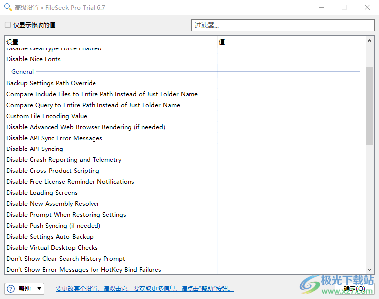Select Don't Show Clear Search History Prompt row
The width and height of the screenshot is (379, 299).
(x=185, y=258)
